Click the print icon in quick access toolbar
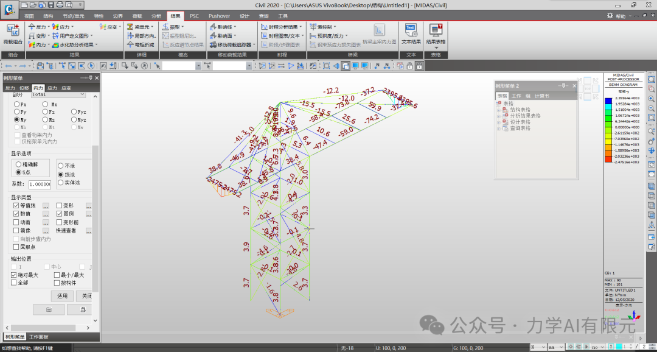The image size is (657, 352). [60, 5]
